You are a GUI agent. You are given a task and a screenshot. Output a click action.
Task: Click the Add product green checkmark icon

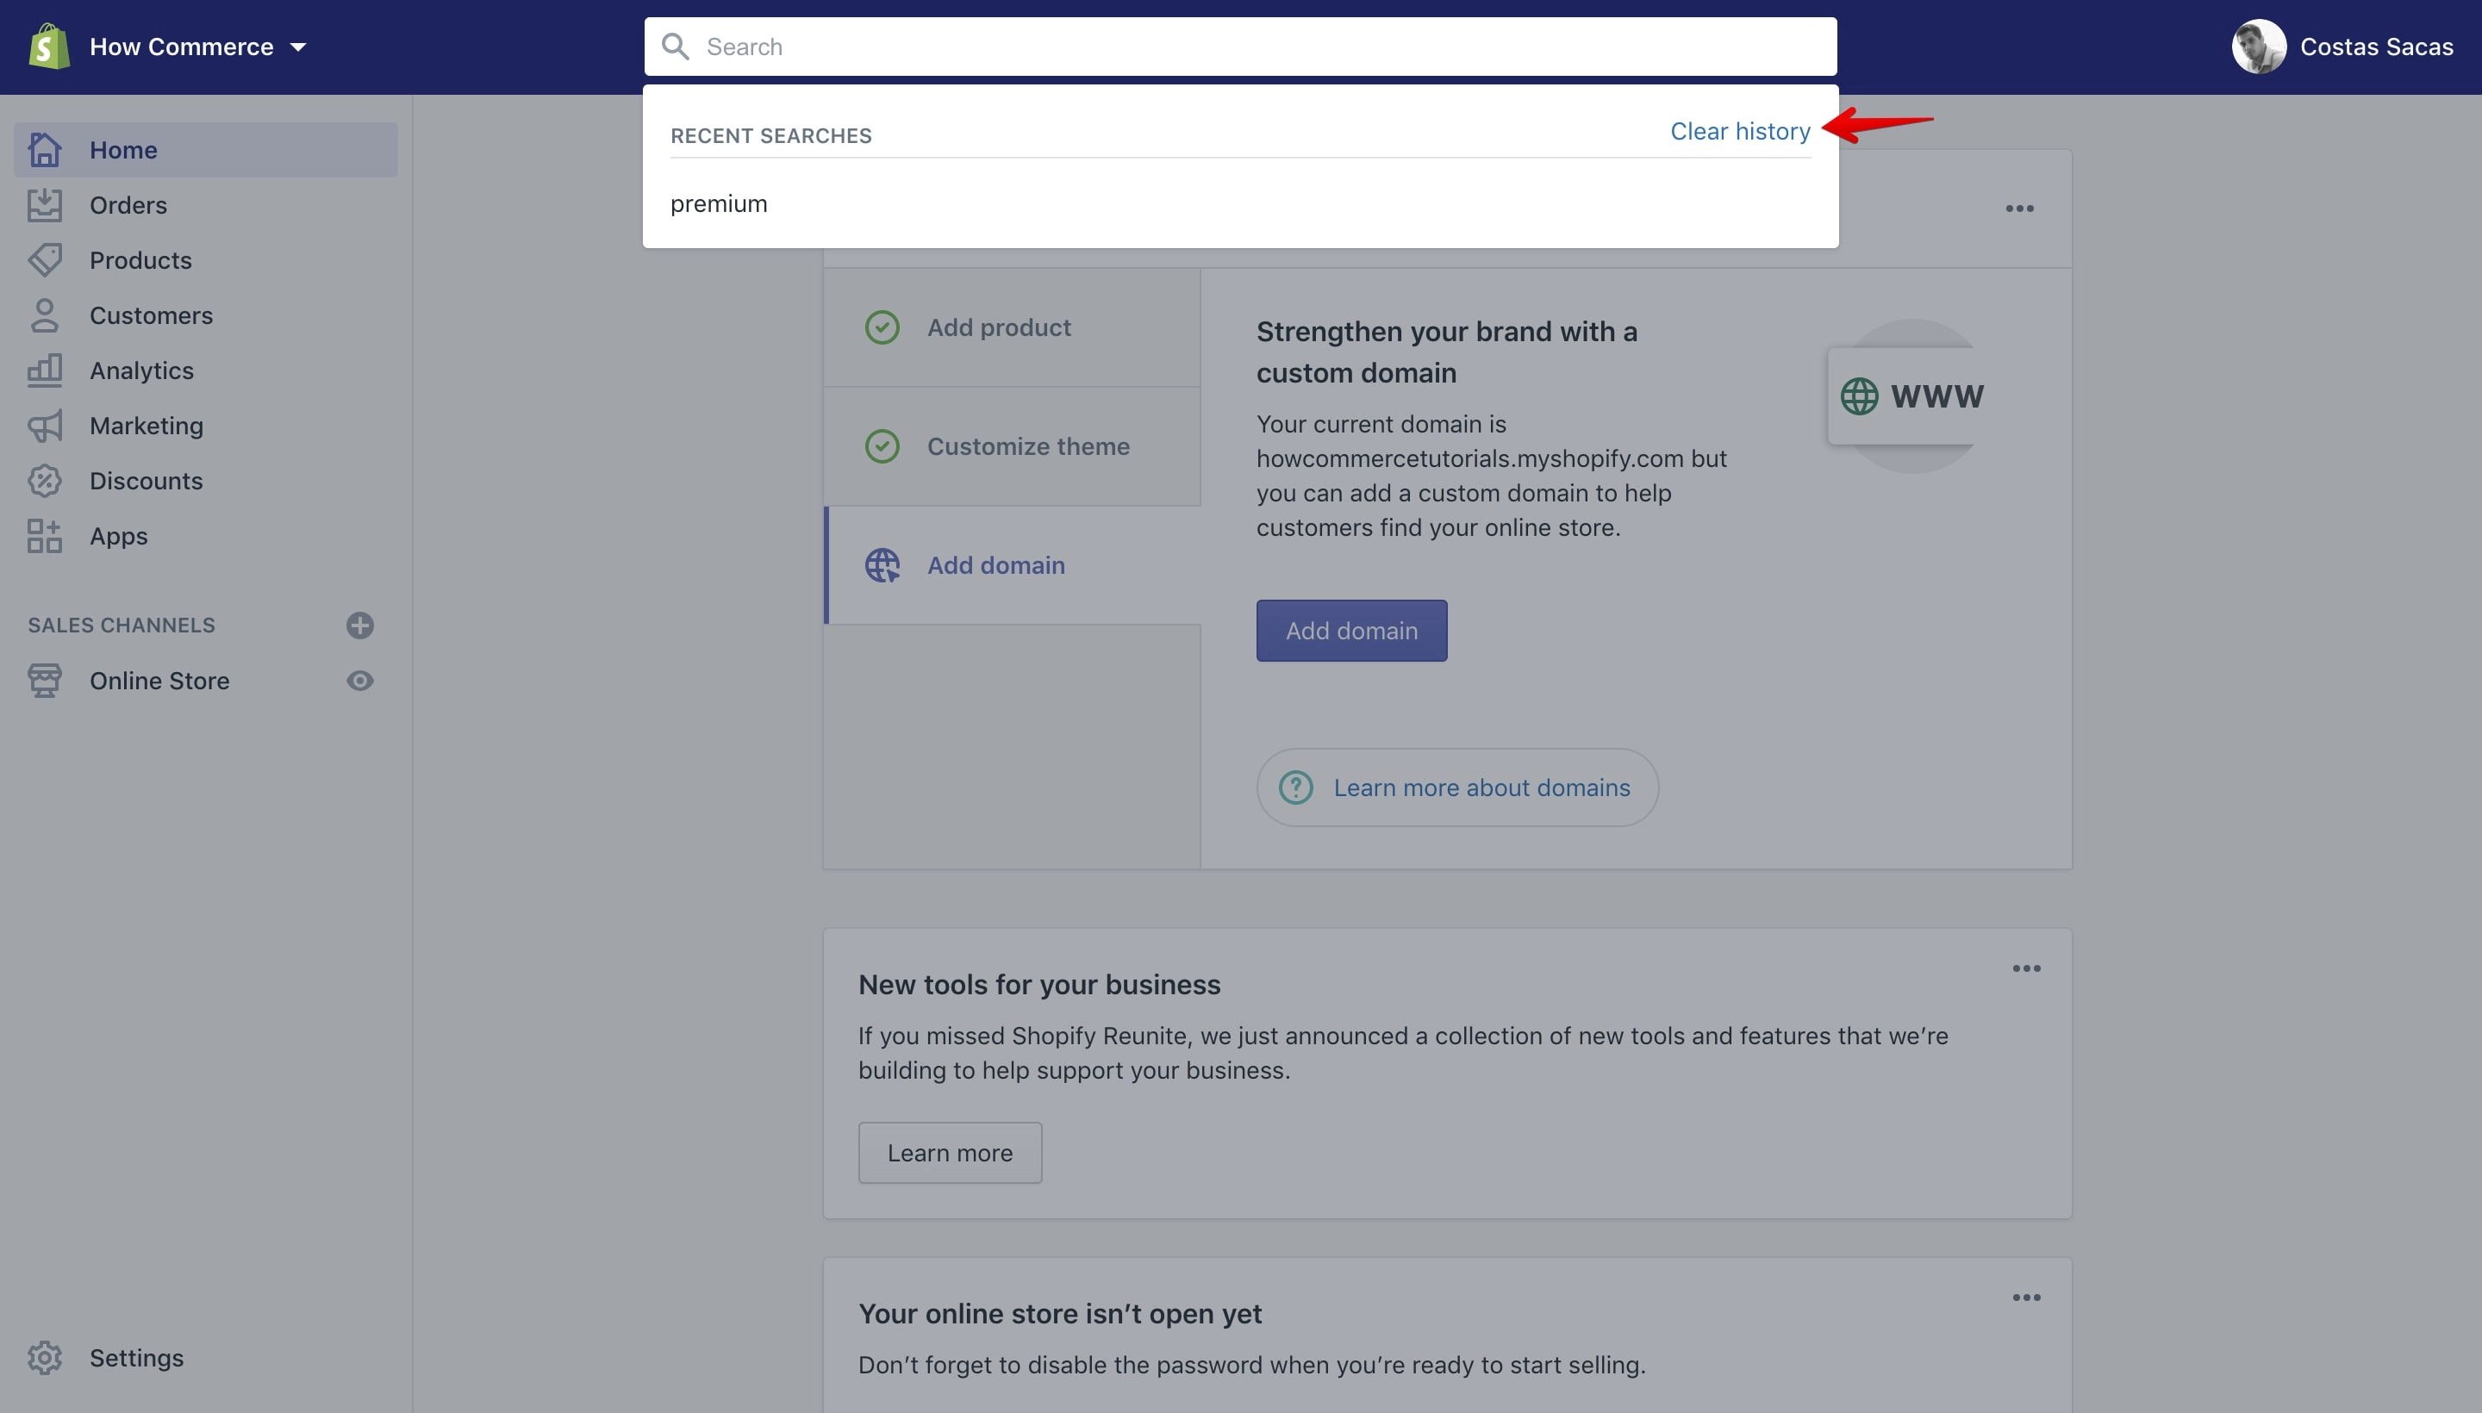click(x=882, y=327)
